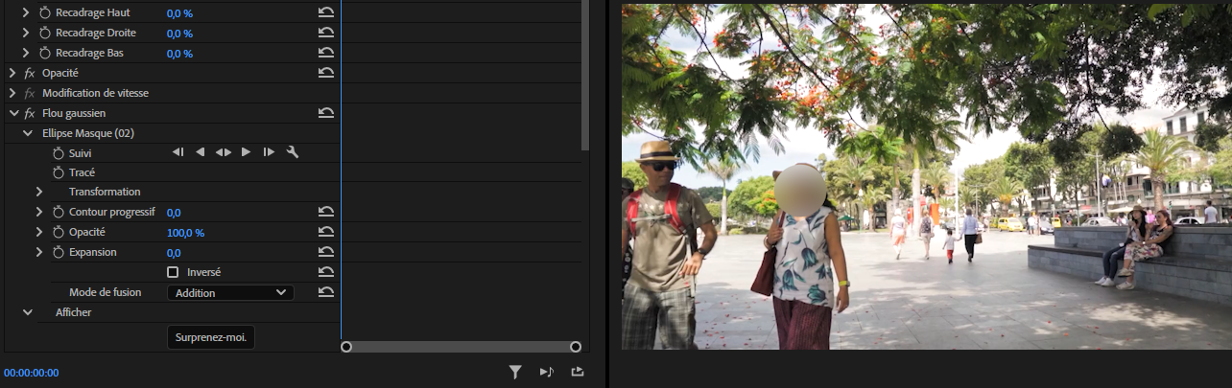Image resolution: width=1232 pixels, height=388 pixels.
Task: Reset the Flou gaussien effect
Action: coord(326,113)
